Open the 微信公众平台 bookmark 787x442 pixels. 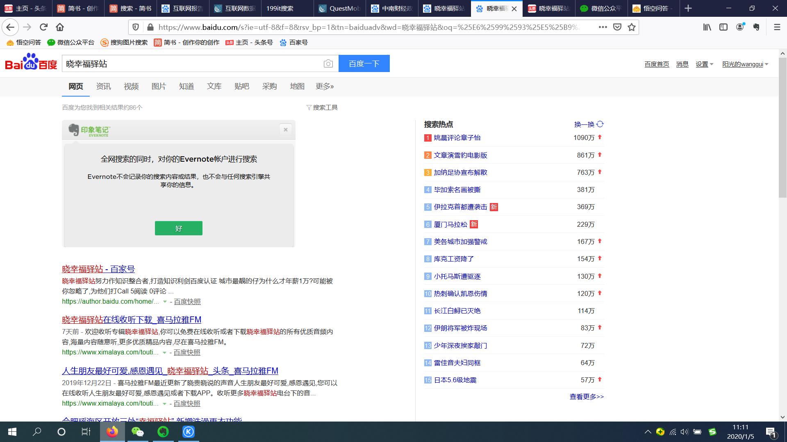71,43
